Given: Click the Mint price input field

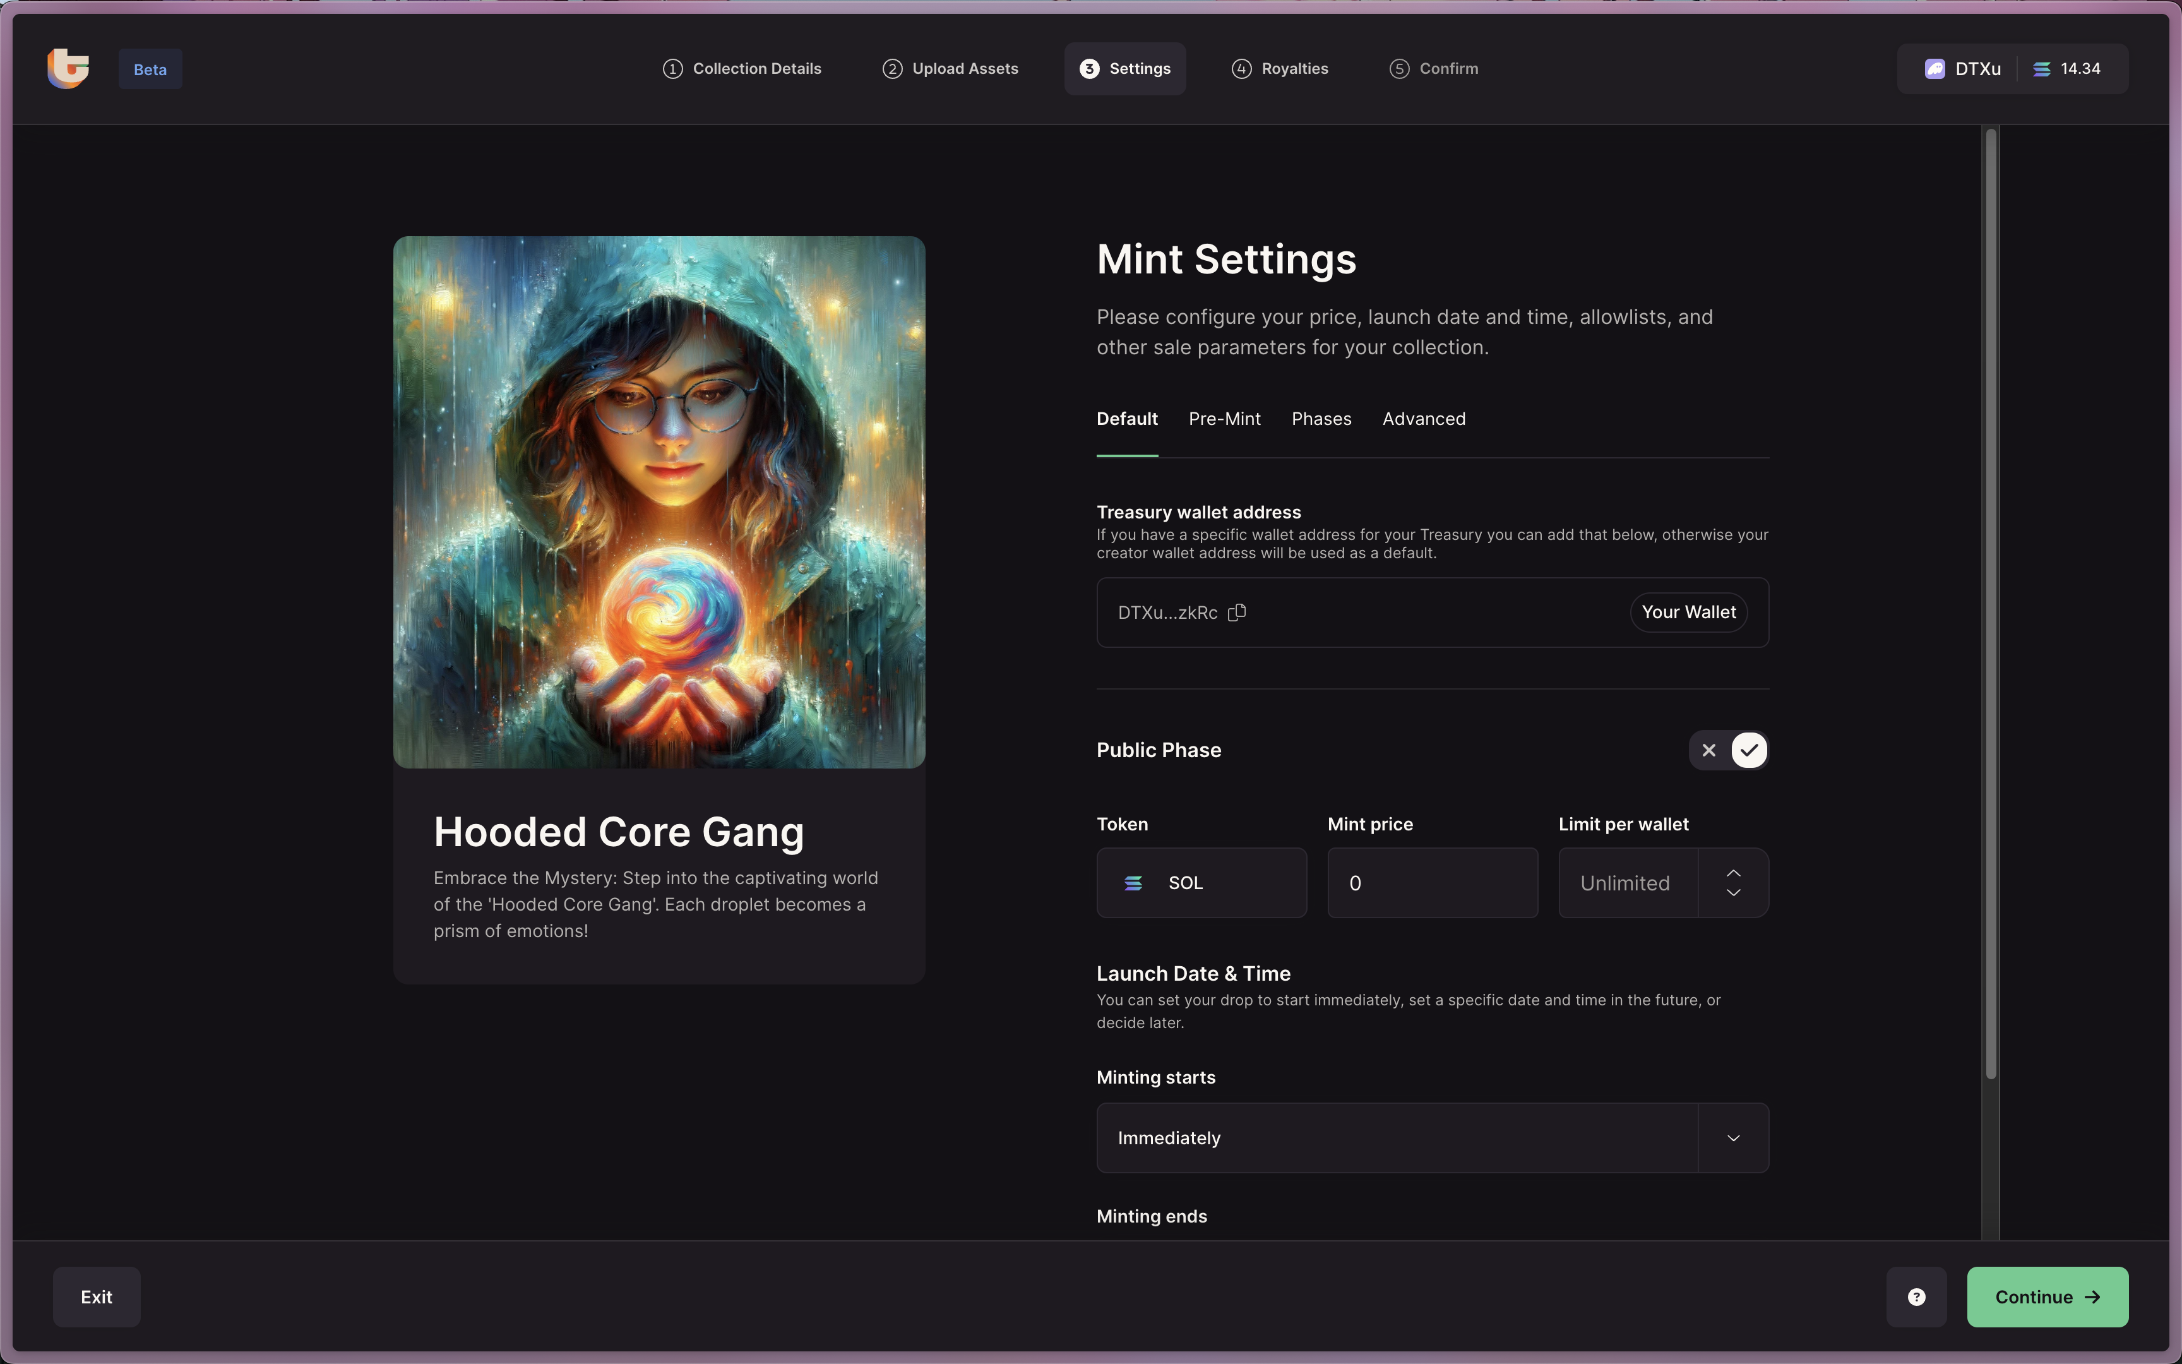Looking at the screenshot, I should click(x=1432, y=883).
